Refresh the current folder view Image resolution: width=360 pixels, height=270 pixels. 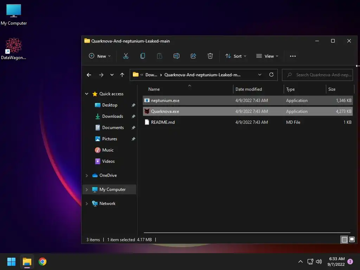271,75
